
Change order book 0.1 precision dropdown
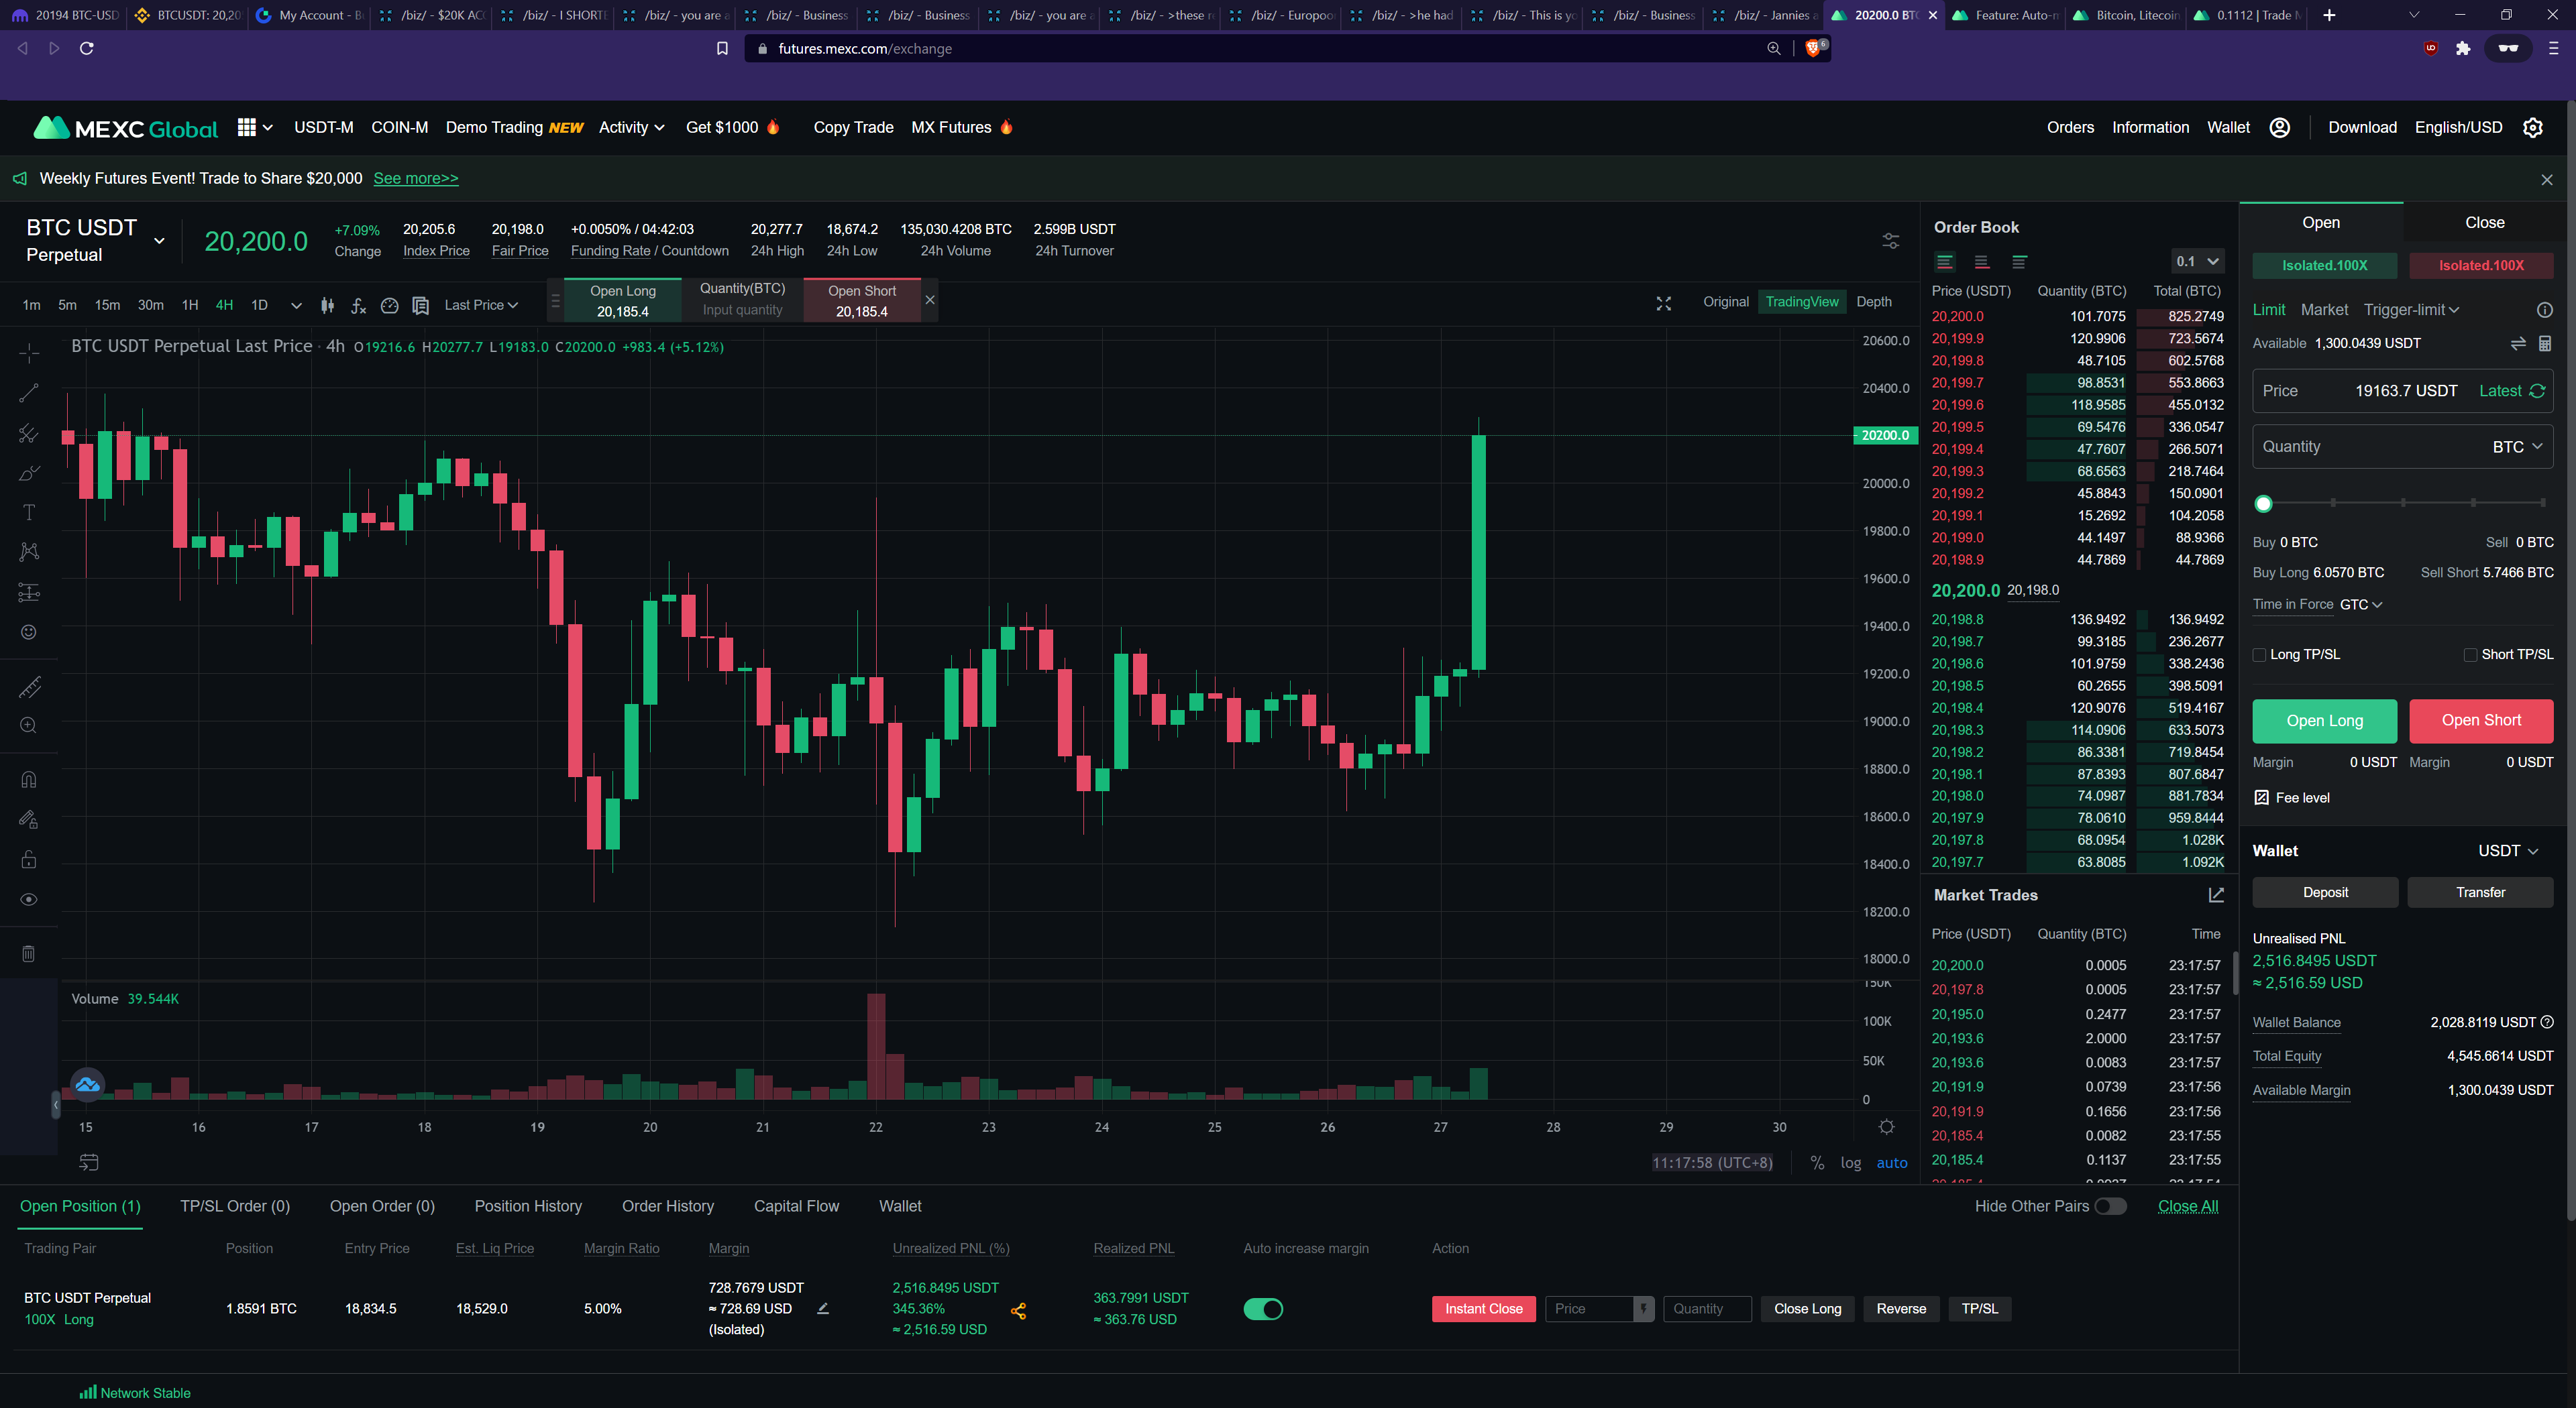tap(2197, 261)
